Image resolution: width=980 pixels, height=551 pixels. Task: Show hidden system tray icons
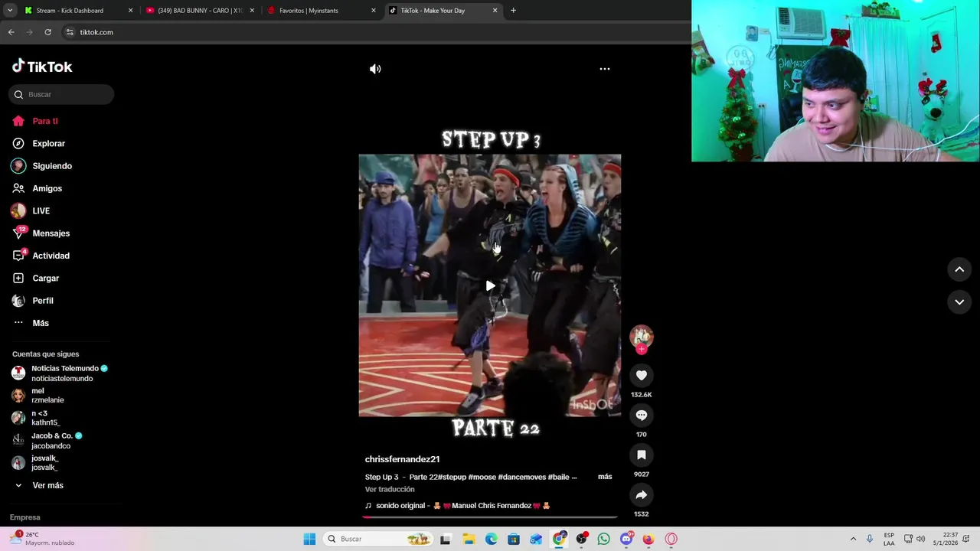(x=853, y=539)
